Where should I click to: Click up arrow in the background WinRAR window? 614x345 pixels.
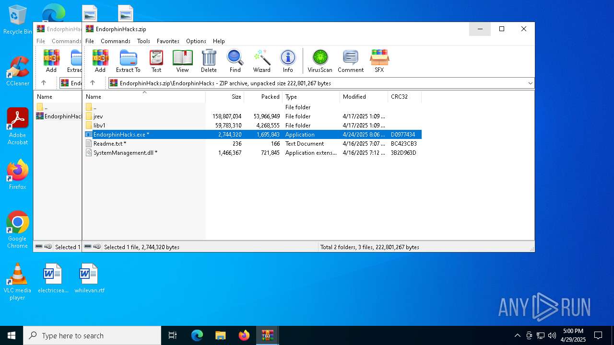[x=44, y=83]
